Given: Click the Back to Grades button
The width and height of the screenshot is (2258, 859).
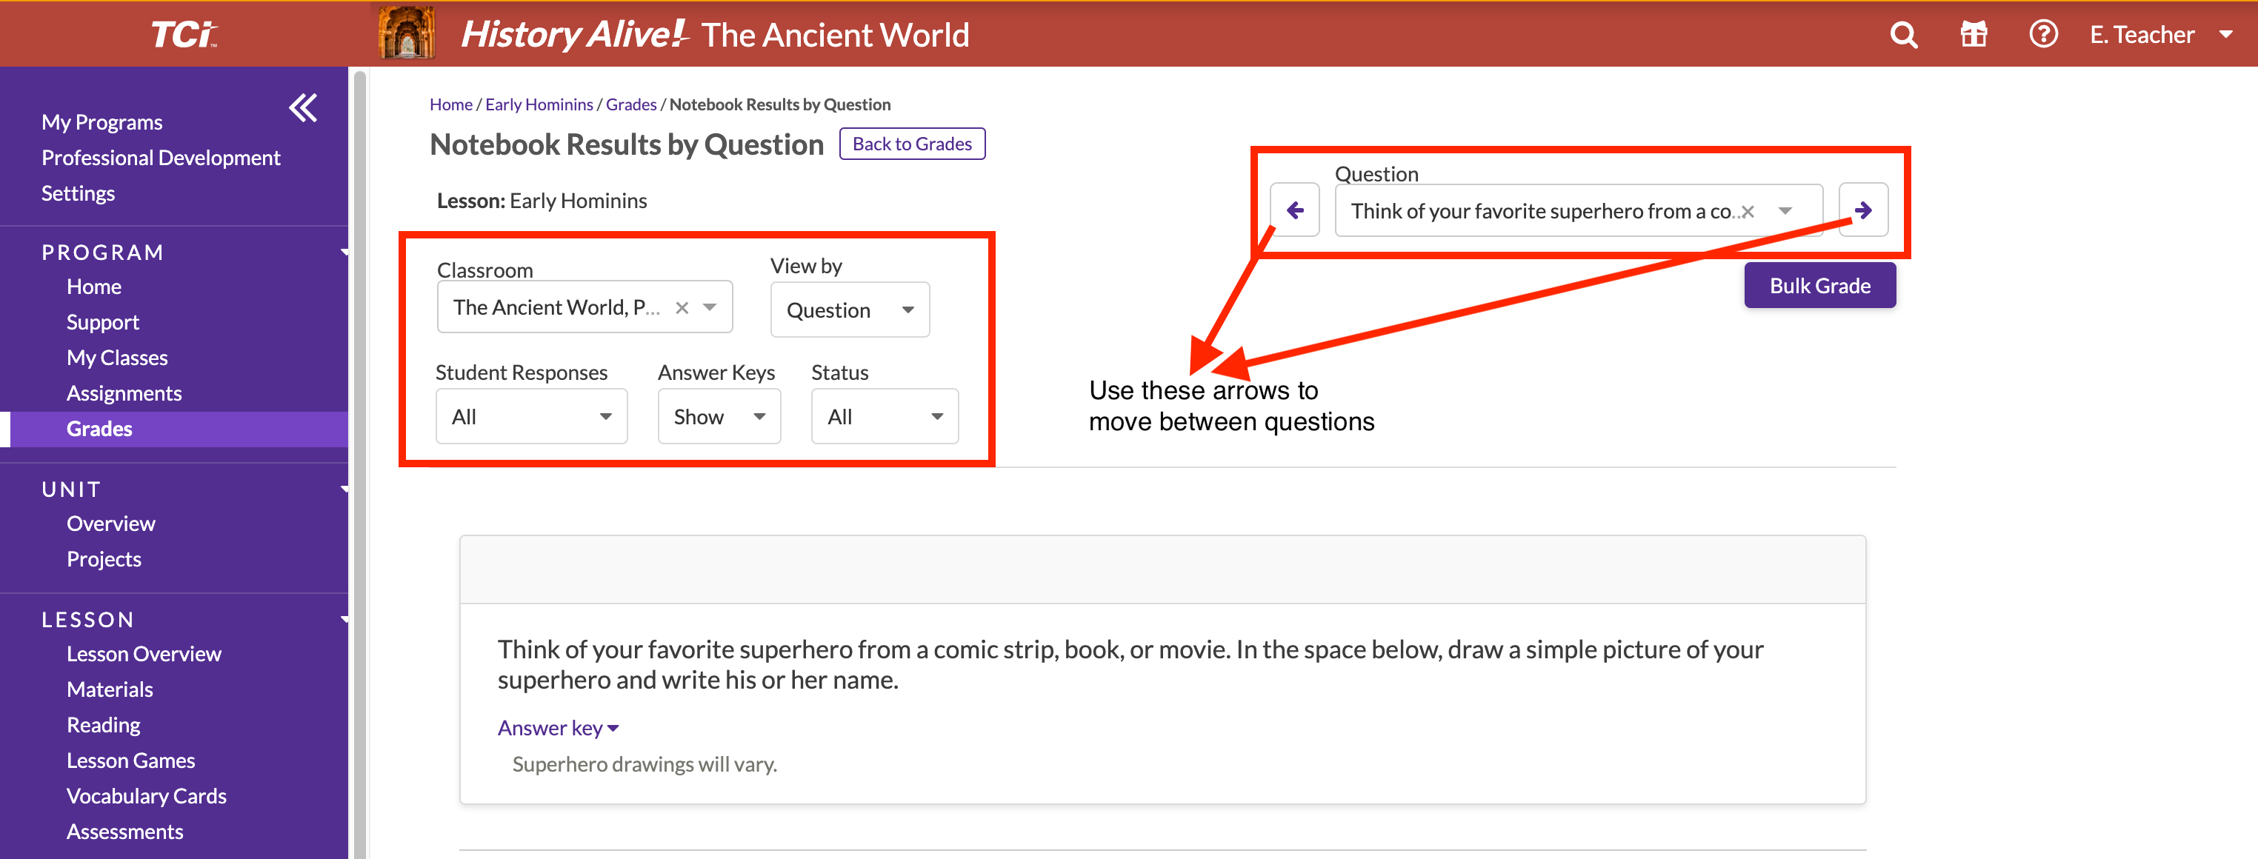Looking at the screenshot, I should click(x=912, y=144).
